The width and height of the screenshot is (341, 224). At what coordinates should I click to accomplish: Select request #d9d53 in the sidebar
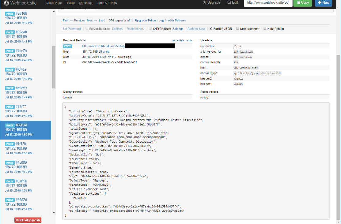point(26,93)
